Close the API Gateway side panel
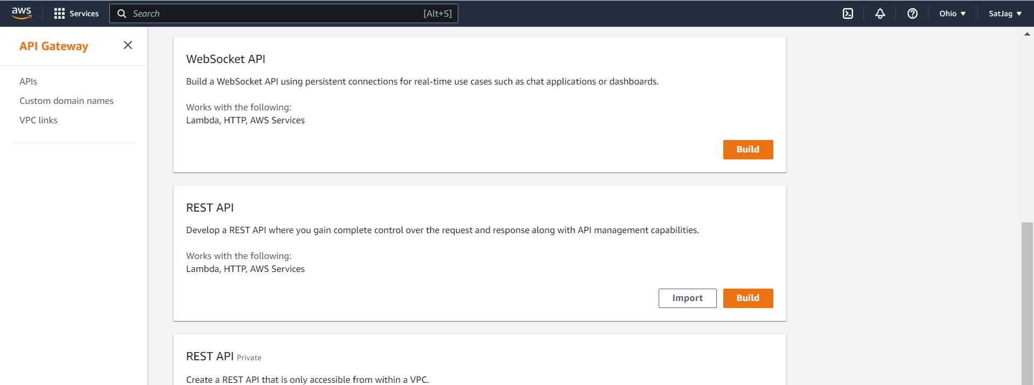 click(x=128, y=45)
